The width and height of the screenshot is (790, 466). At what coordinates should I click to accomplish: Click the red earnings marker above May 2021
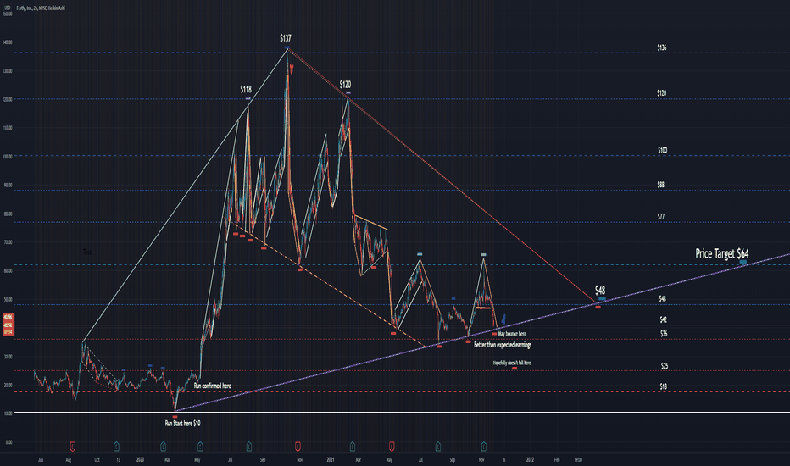pyautogui.click(x=392, y=446)
